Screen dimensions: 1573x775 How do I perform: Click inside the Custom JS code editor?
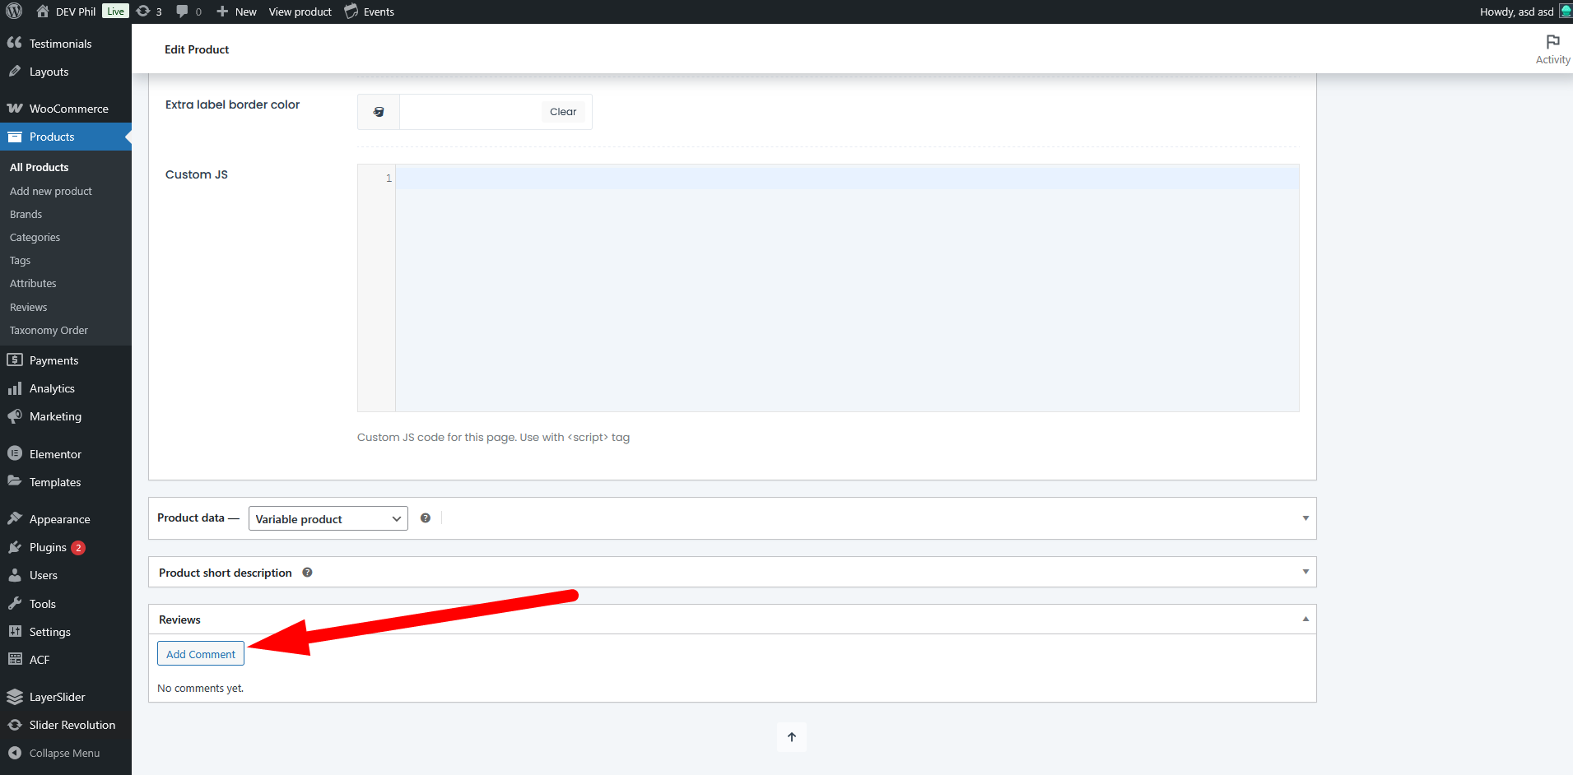click(x=846, y=288)
